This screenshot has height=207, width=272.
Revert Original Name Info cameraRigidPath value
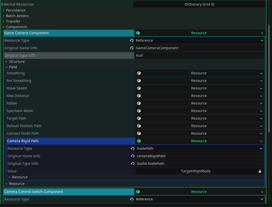coord(133,156)
